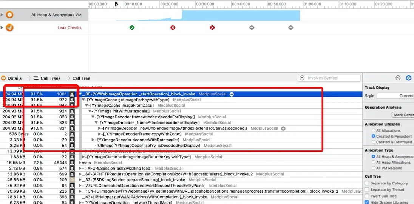Click the last gray dash leak marker
414x204 pixels.
tap(291, 28)
